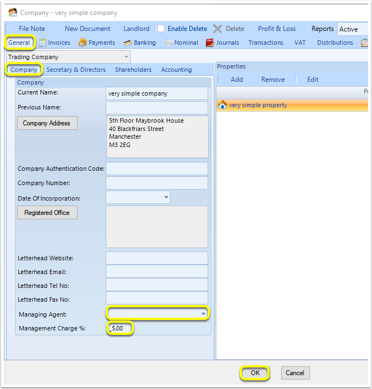372x389 pixels.
Task: Tick the Enable Delete checkbox
Action: pos(161,29)
